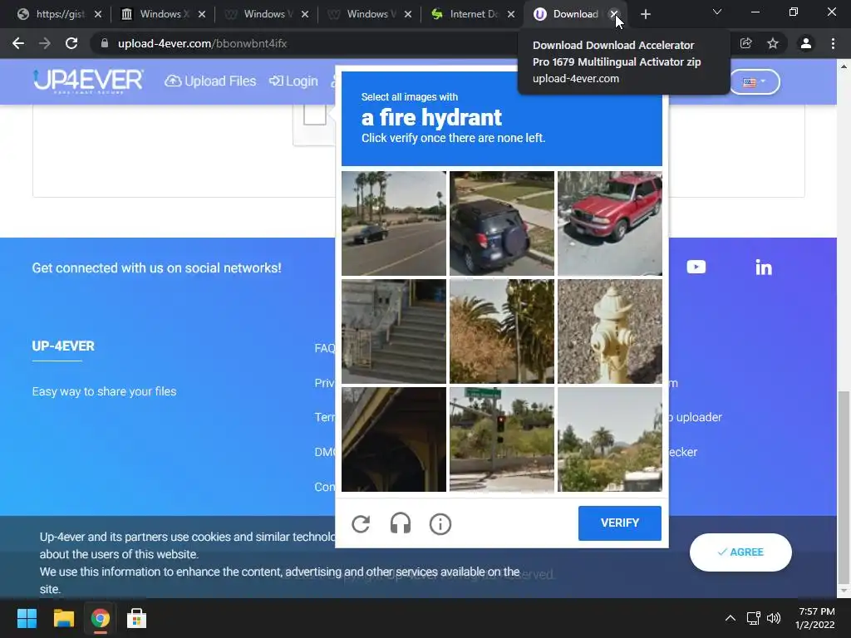Switch to the audio challenge headphones icon
851x638 pixels.
click(401, 524)
